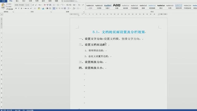Expand the Font dialog launcher

coord(51,12)
